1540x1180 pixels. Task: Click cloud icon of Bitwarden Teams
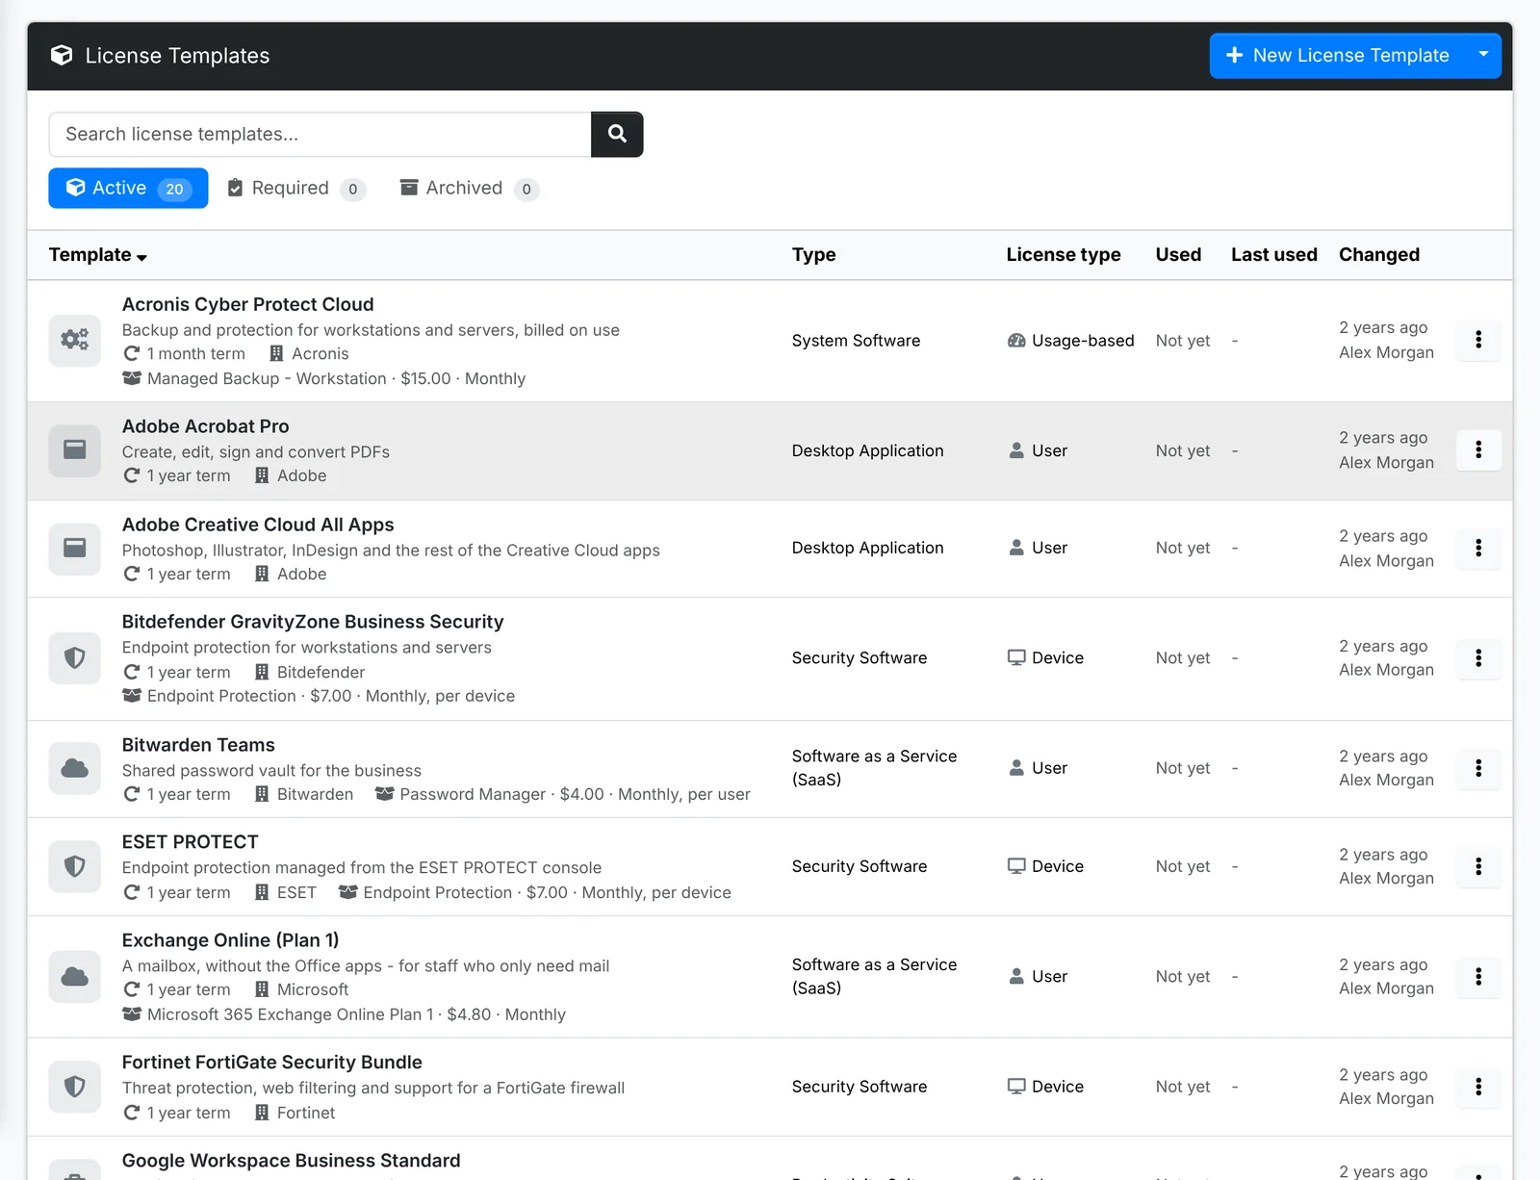[x=75, y=768]
